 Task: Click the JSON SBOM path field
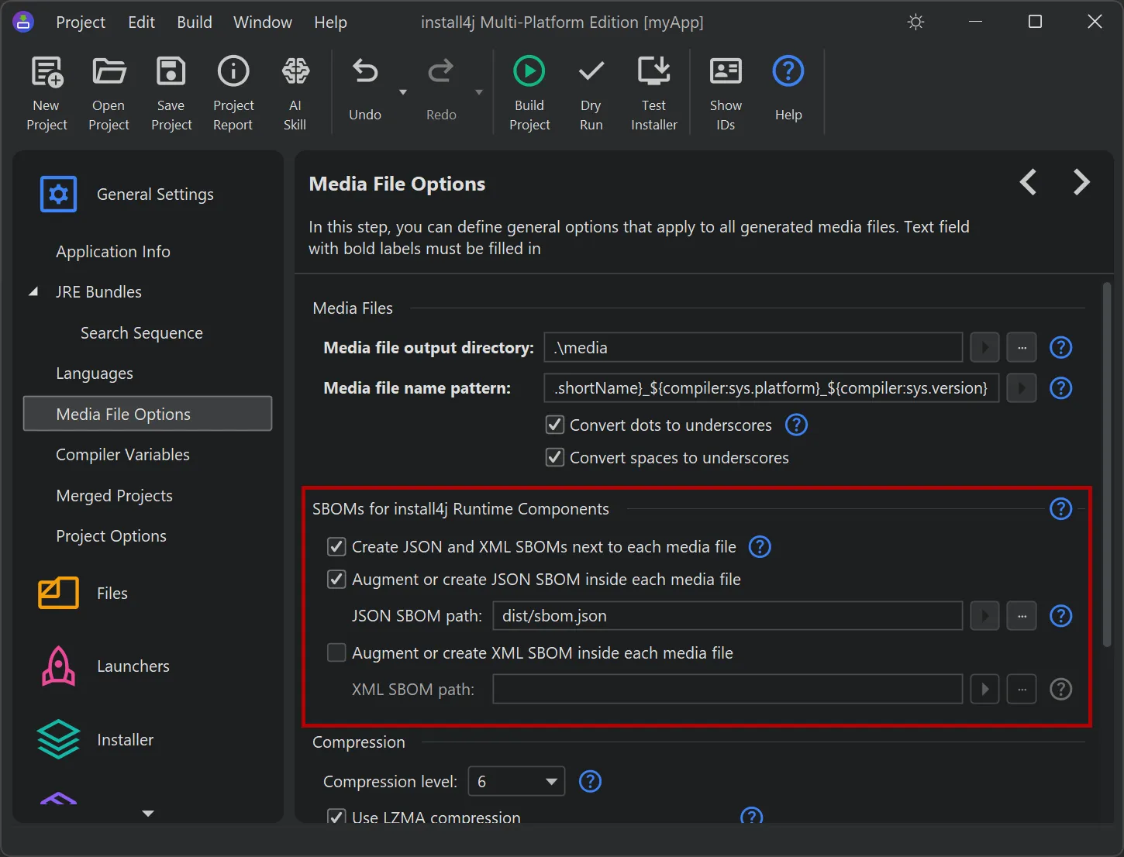click(x=728, y=615)
